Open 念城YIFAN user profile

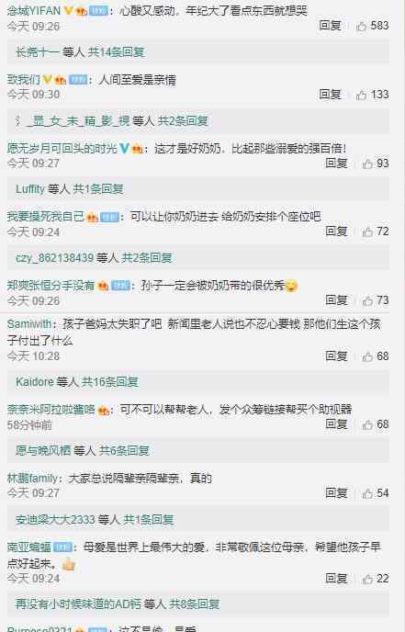34,10
